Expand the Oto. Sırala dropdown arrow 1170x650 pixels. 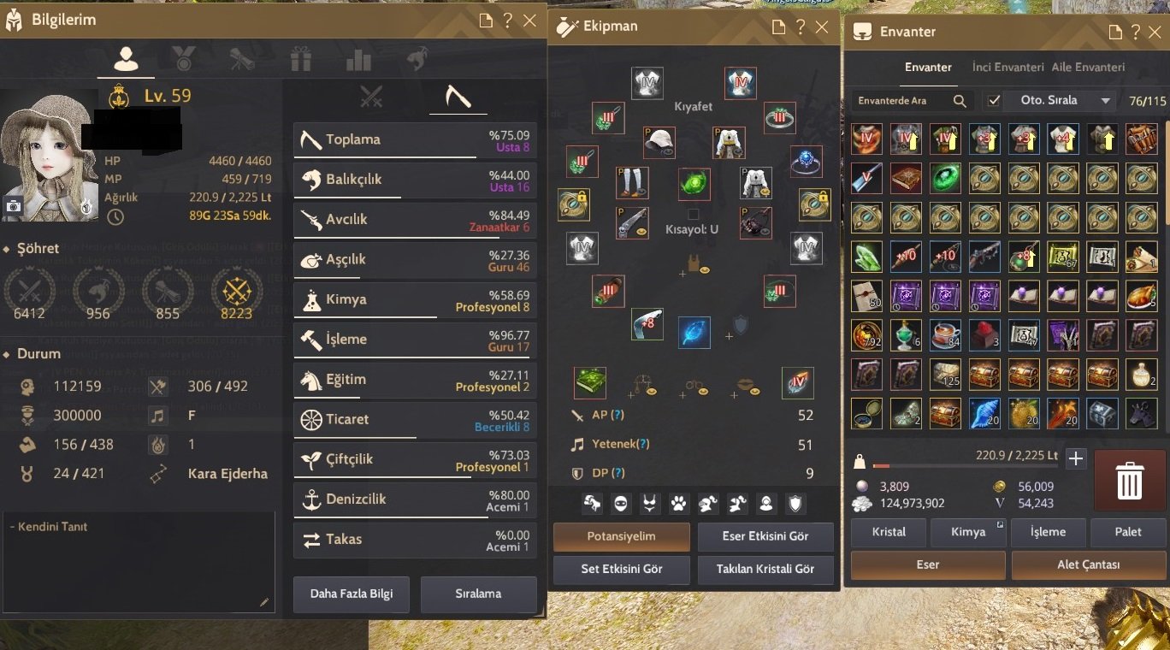1105,101
